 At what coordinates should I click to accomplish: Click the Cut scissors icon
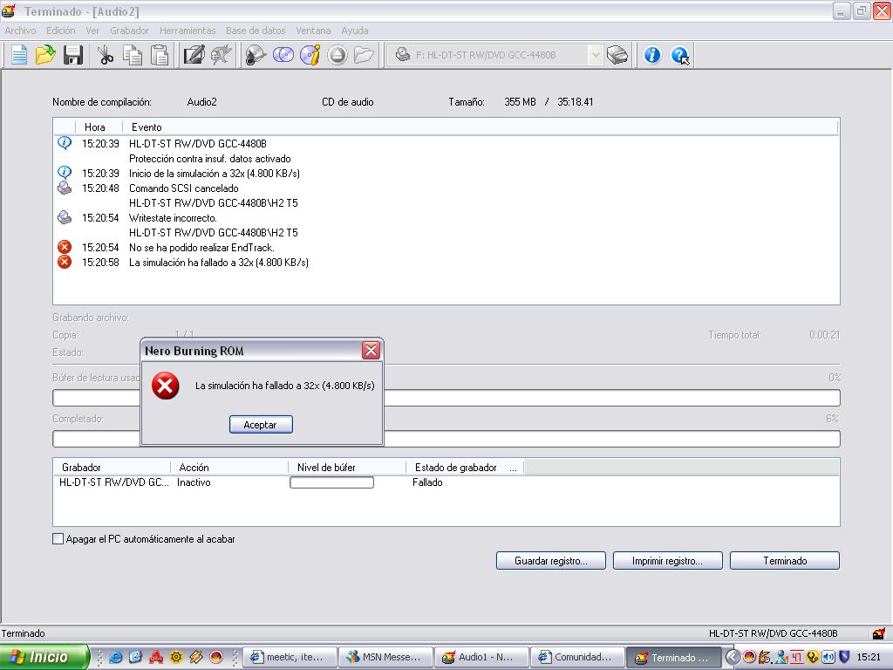click(x=106, y=55)
